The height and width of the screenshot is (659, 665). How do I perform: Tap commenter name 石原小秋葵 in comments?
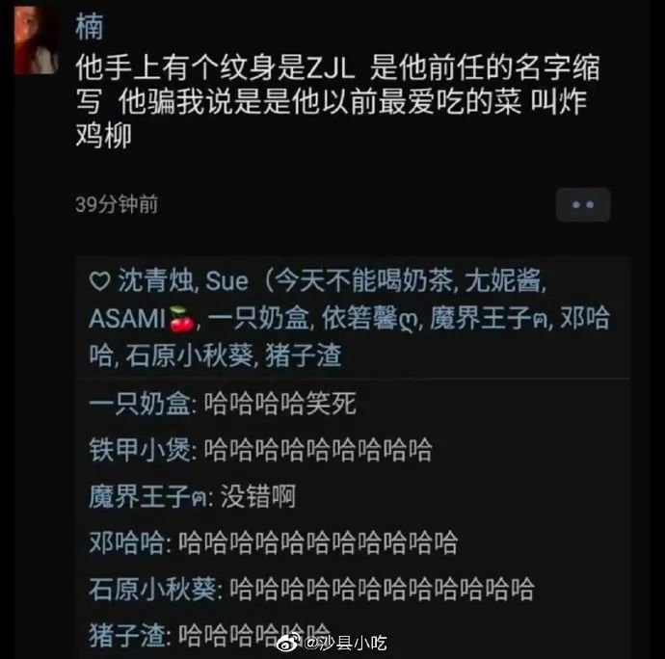152,589
